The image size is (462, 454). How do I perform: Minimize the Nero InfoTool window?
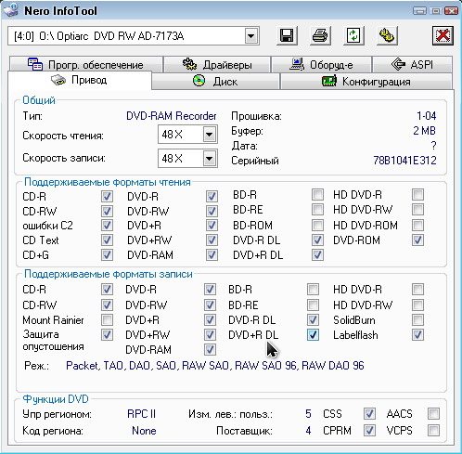click(x=419, y=11)
